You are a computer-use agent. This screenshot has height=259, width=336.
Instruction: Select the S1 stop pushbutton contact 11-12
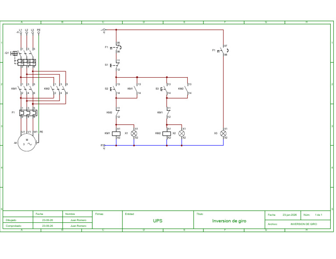[115, 65]
